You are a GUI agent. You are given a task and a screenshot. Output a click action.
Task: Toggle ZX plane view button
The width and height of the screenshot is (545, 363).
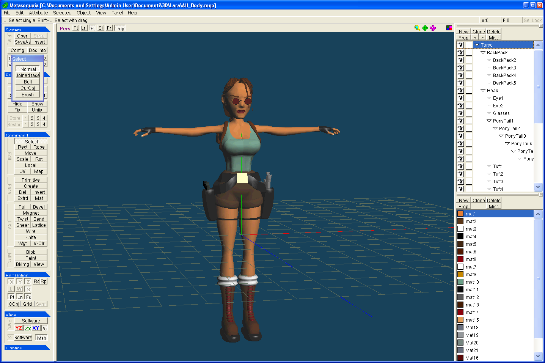tap(28, 328)
